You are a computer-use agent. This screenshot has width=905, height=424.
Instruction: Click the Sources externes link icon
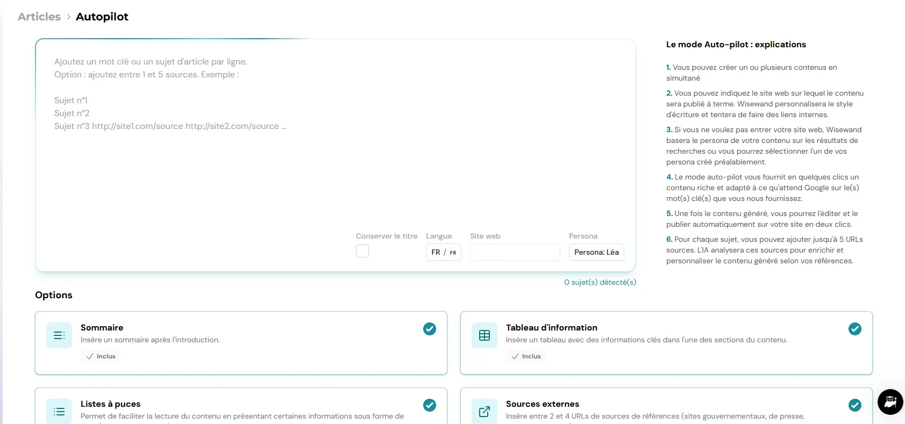(x=484, y=411)
